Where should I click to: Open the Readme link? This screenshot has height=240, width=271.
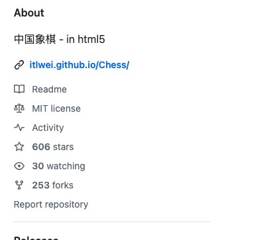49,89
